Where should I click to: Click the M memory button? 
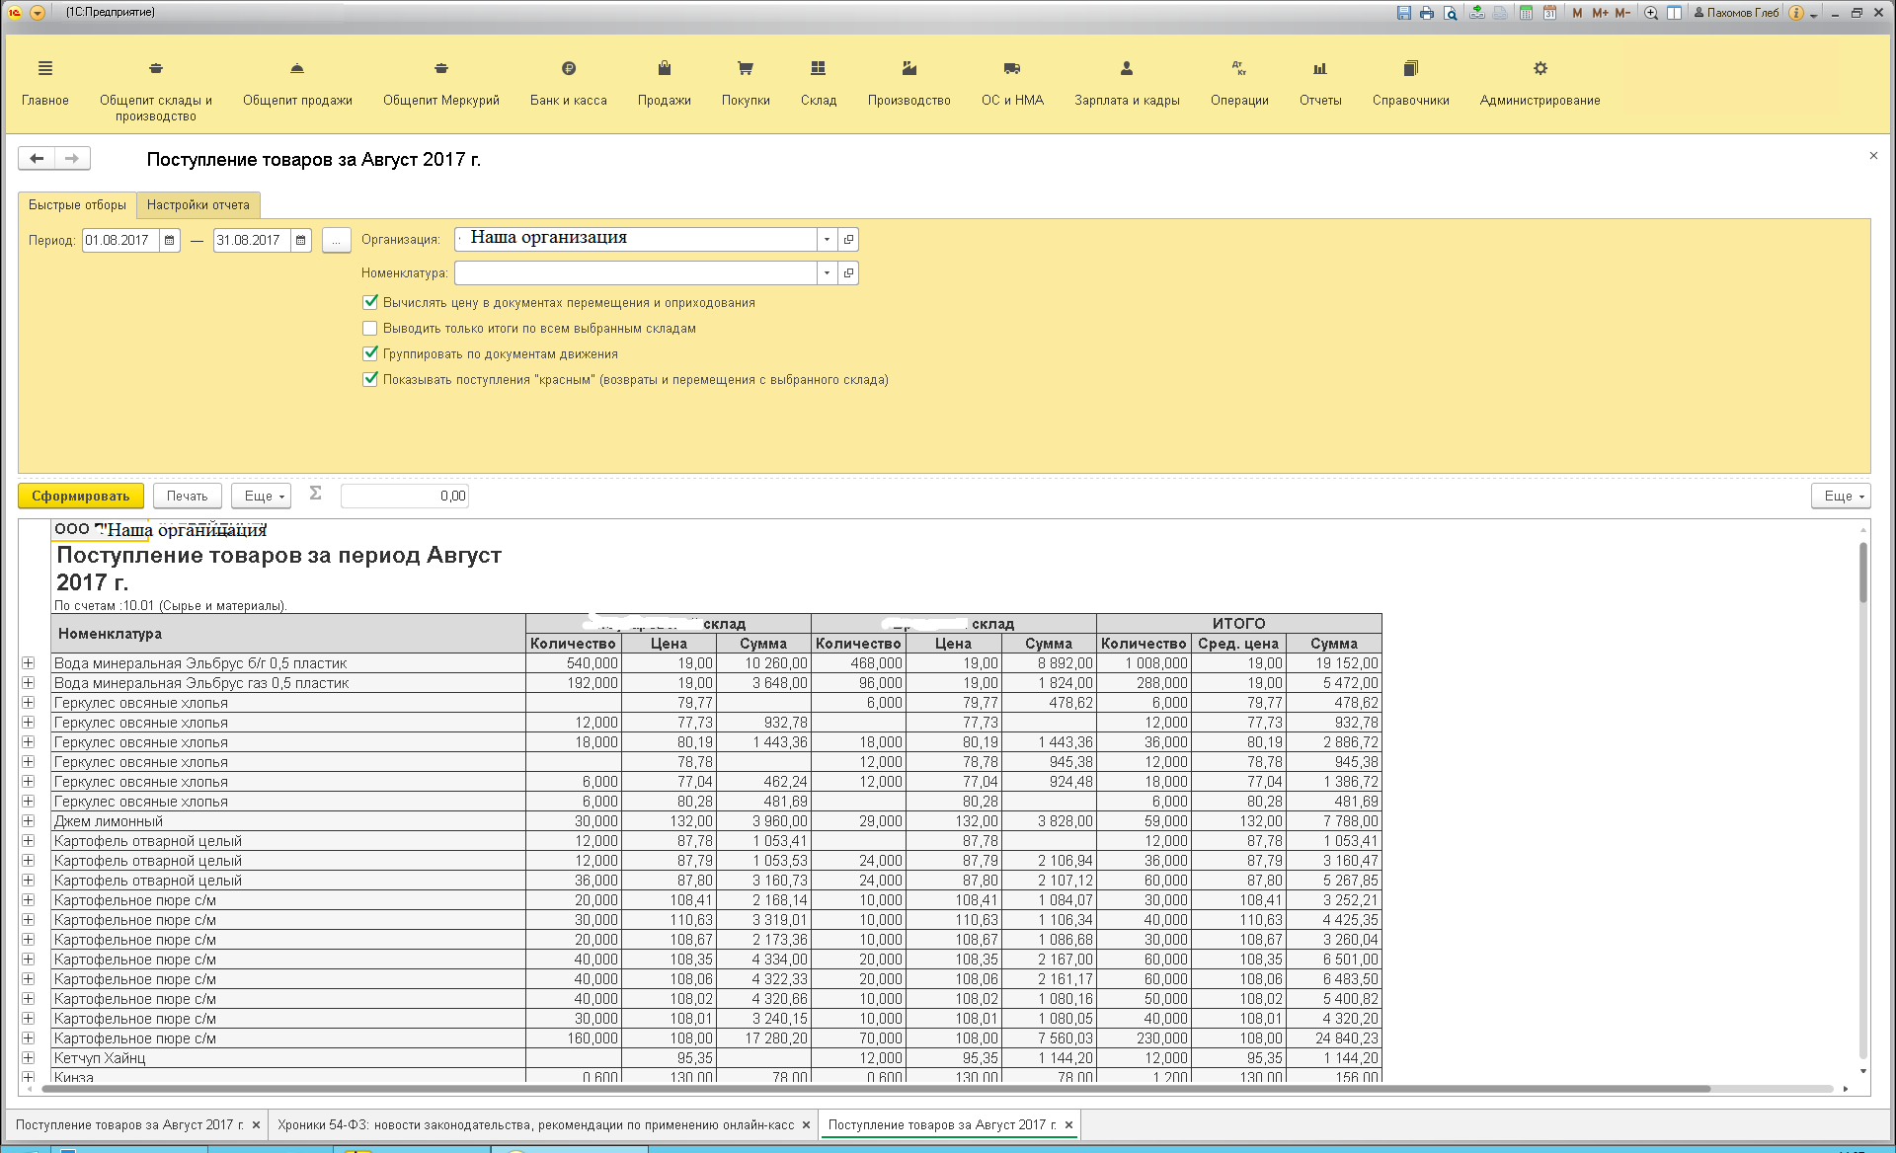coord(1577,13)
